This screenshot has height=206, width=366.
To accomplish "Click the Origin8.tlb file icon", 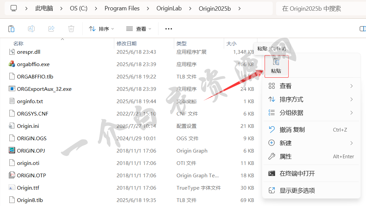I will (12, 200).
